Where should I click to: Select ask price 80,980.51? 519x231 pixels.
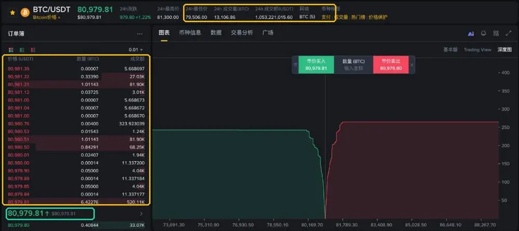pyautogui.click(x=18, y=139)
